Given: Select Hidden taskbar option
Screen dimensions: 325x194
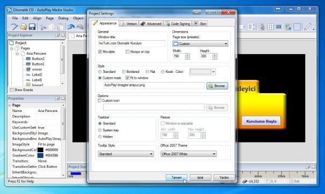Looking at the screenshot, I should [x=100, y=137].
